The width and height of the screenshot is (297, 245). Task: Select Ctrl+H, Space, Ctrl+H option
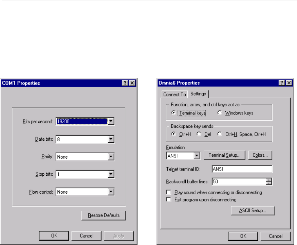pos(220,134)
